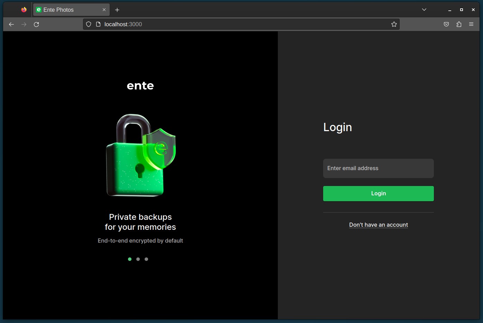The height and width of the screenshot is (323, 483).
Task: Reload the current page
Action: [36, 24]
